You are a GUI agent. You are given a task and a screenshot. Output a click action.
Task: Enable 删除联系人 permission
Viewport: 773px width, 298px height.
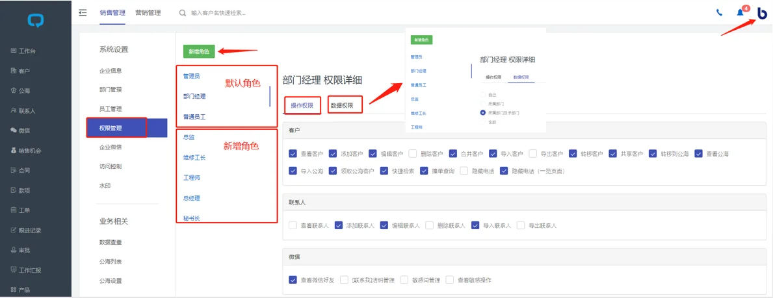[x=429, y=225]
